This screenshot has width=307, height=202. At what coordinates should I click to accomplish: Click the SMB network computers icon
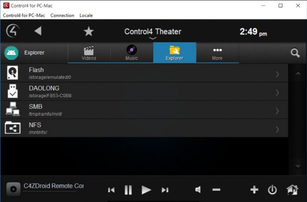13,109
